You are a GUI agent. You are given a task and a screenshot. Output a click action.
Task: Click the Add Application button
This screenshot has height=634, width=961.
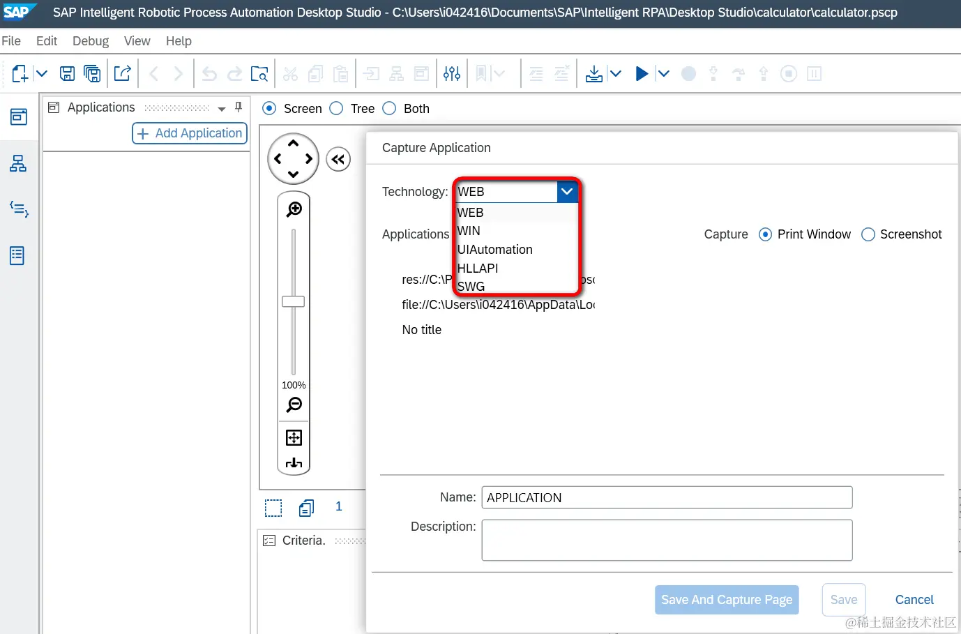coord(190,133)
